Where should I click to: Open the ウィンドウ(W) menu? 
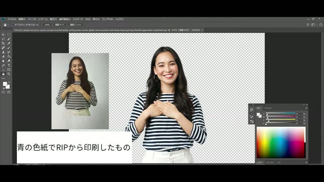(107, 19)
